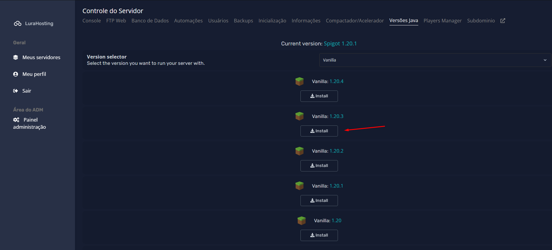Click the Controle do Servidor page title
This screenshot has width=552, height=250.
[113, 11]
